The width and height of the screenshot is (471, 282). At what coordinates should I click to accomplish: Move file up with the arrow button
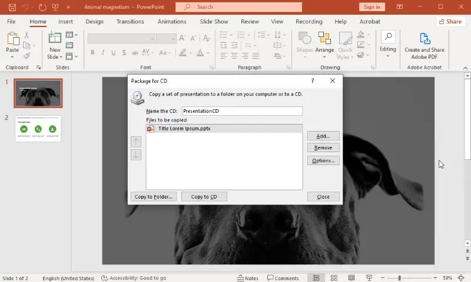click(136, 142)
